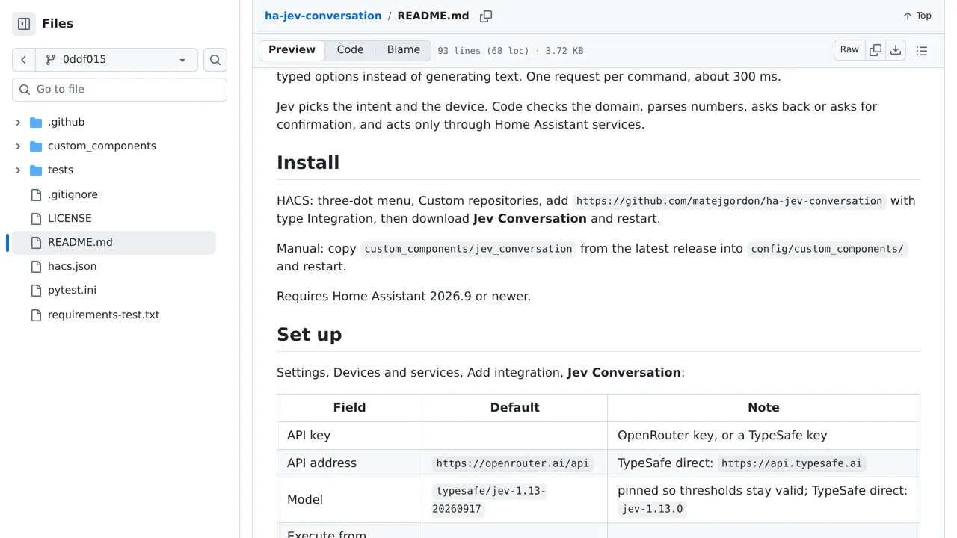Click the '93 lines (68 loc)' file info
The image size is (957, 538).
(x=510, y=51)
